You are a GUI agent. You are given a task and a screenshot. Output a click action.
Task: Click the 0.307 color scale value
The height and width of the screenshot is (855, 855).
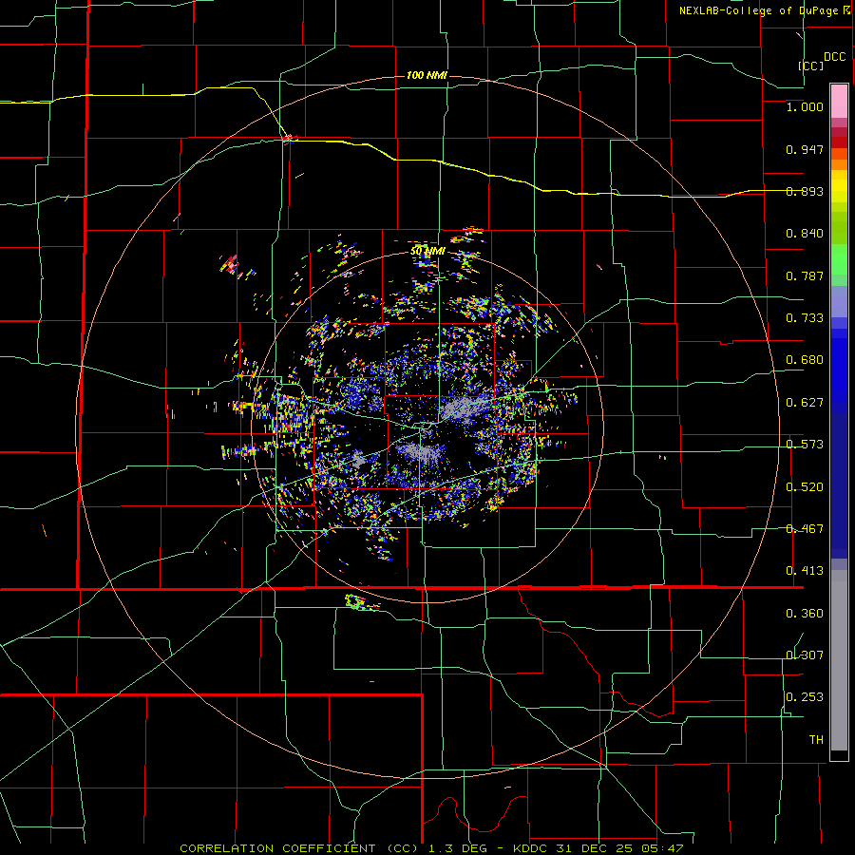[x=805, y=655]
